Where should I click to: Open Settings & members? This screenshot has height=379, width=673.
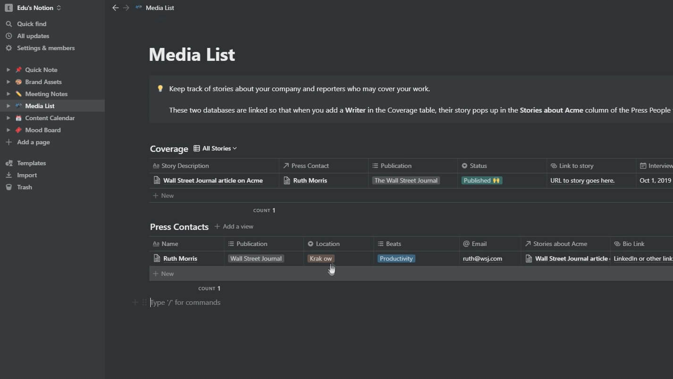point(46,48)
